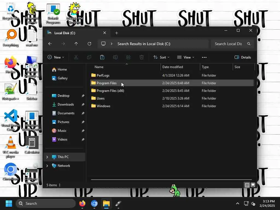Viewport: 280px width, 210px height.
Task: Open Gallery in navigation pane
Action: point(64,78)
